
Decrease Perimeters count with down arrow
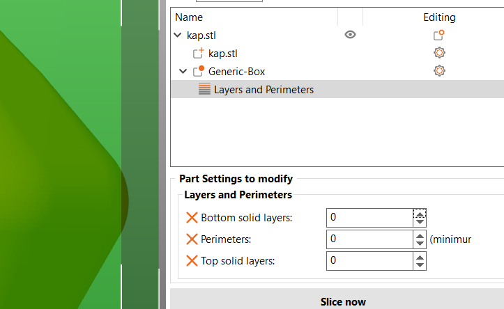pyautogui.click(x=420, y=244)
